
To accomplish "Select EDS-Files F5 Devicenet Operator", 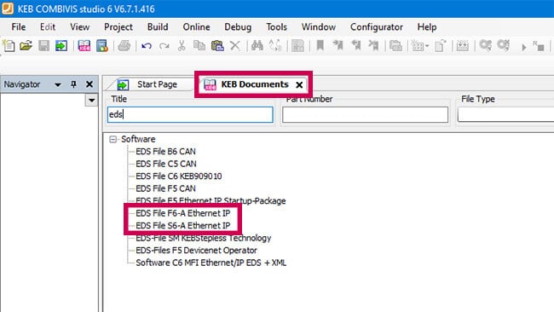I will pyautogui.click(x=196, y=251).
